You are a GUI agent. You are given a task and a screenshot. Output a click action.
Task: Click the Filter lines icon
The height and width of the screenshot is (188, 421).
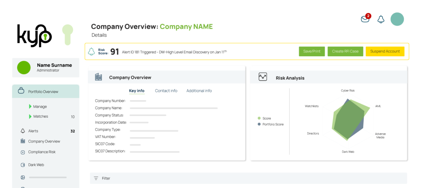click(96, 178)
